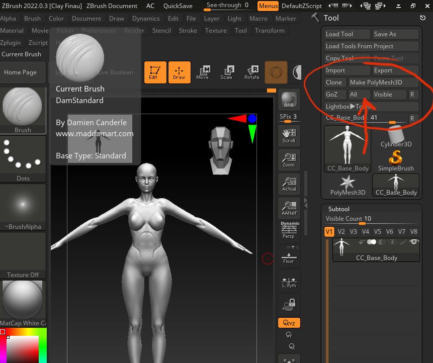This screenshot has height=363, width=433.
Task: Click the camera lock icon
Action: click(289, 305)
